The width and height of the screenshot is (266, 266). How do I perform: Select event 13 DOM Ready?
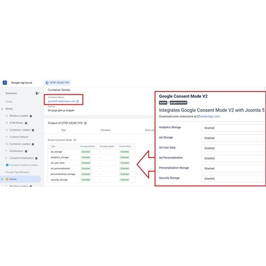coord(14,123)
